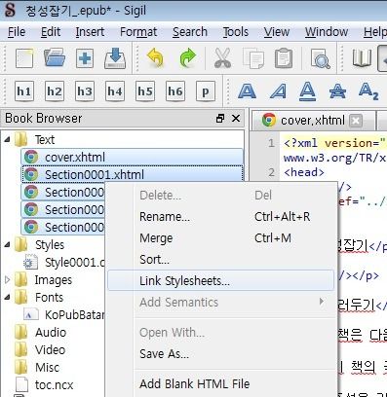Open the Window menu
This screenshot has height=397, width=387.
click(327, 32)
